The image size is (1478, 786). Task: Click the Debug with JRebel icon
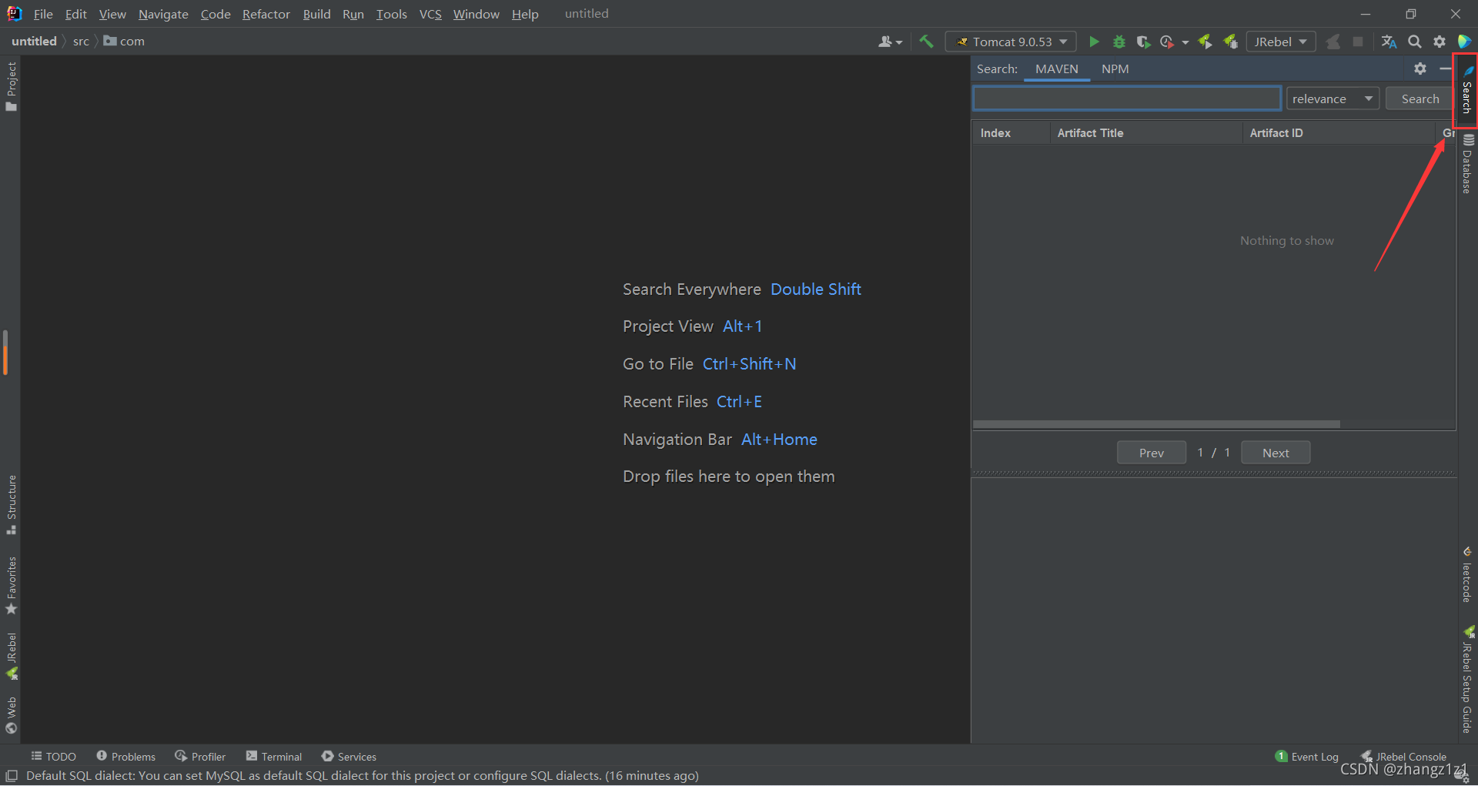[1231, 42]
